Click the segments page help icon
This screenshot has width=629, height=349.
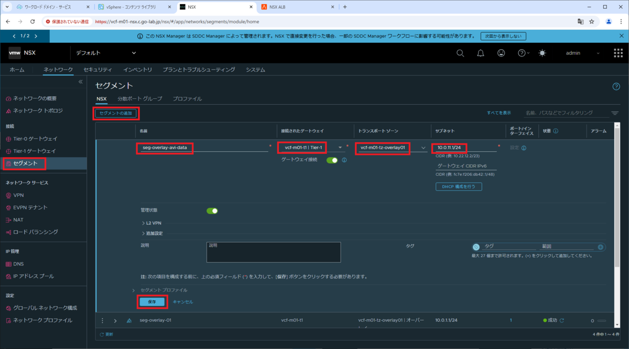[x=616, y=86]
